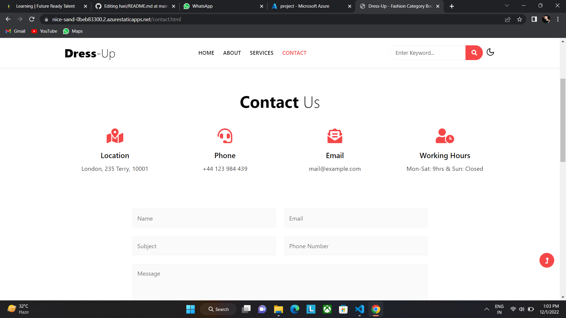The image size is (566, 318).
Task: Toggle dark mode with the moon icon
Action: coord(490,52)
